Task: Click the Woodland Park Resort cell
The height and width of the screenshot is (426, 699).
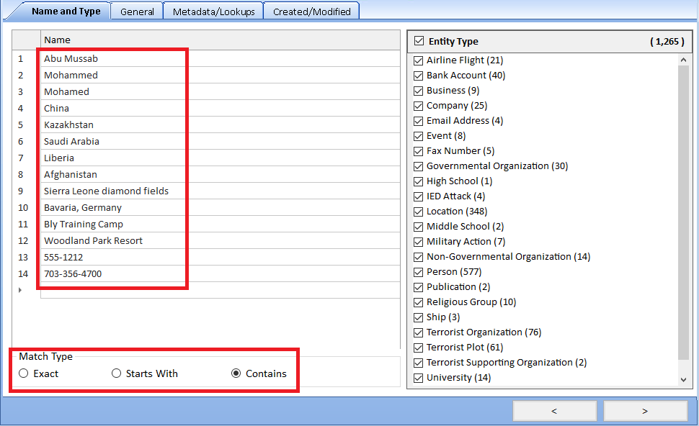Action: pos(221,241)
